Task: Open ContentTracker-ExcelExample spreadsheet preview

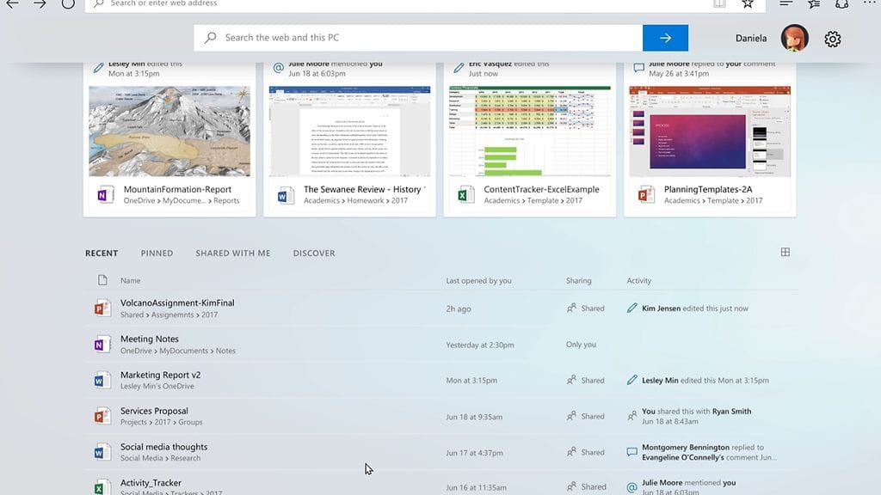Action: click(x=529, y=131)
